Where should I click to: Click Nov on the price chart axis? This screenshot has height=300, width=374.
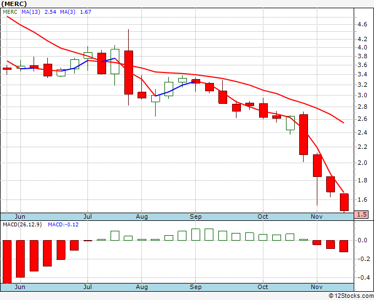[x=317, y=216]
